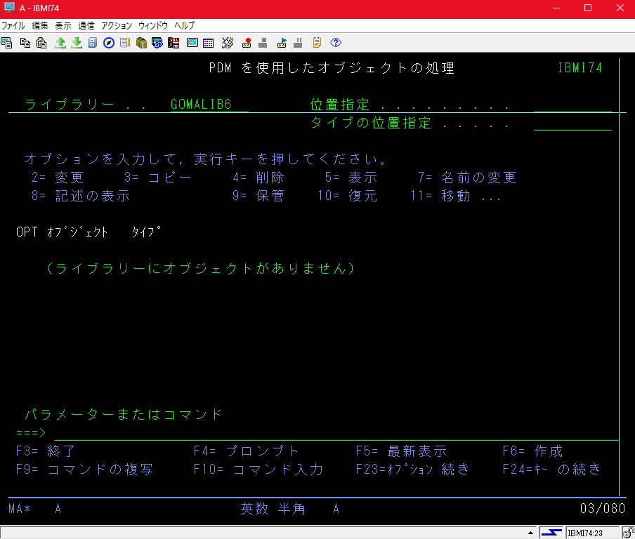
Task: Click the 位置指定 input field
Action: 572,105
